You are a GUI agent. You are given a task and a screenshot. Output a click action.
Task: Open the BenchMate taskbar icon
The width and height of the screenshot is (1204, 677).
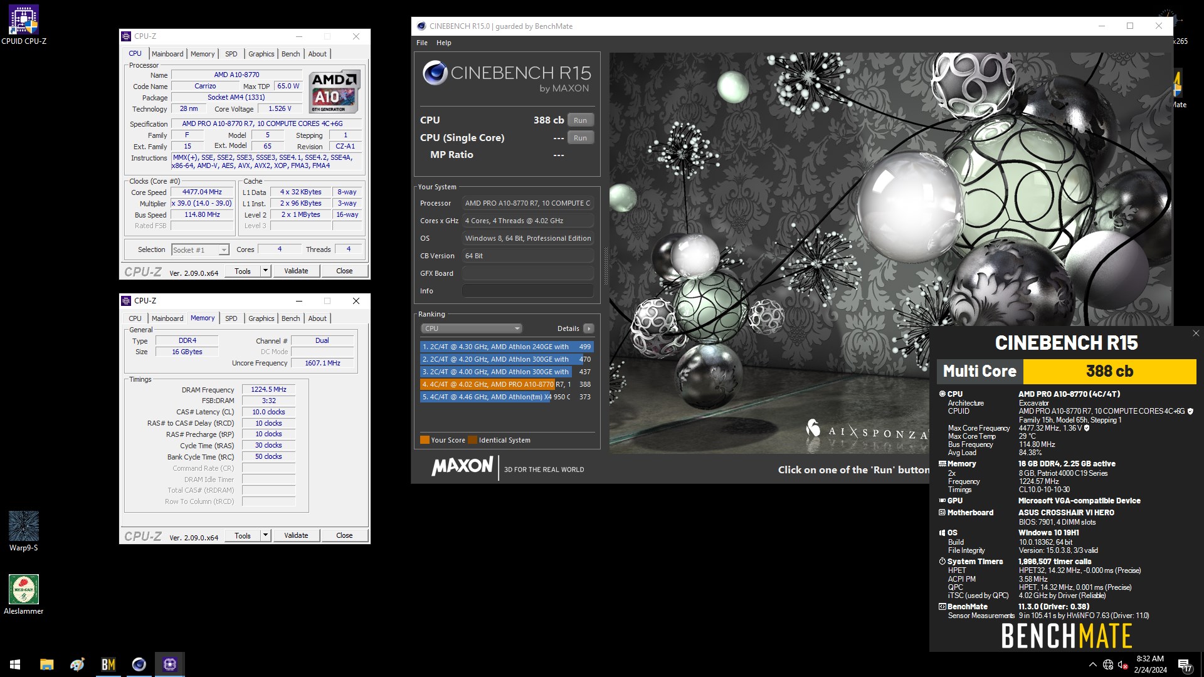(108, 664)
